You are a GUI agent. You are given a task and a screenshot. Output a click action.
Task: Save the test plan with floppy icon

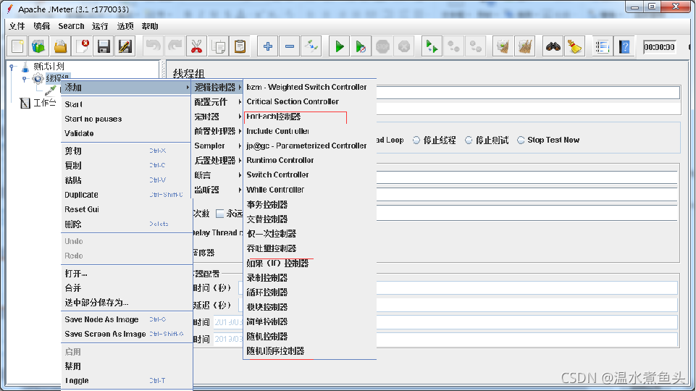click(104, 46)
